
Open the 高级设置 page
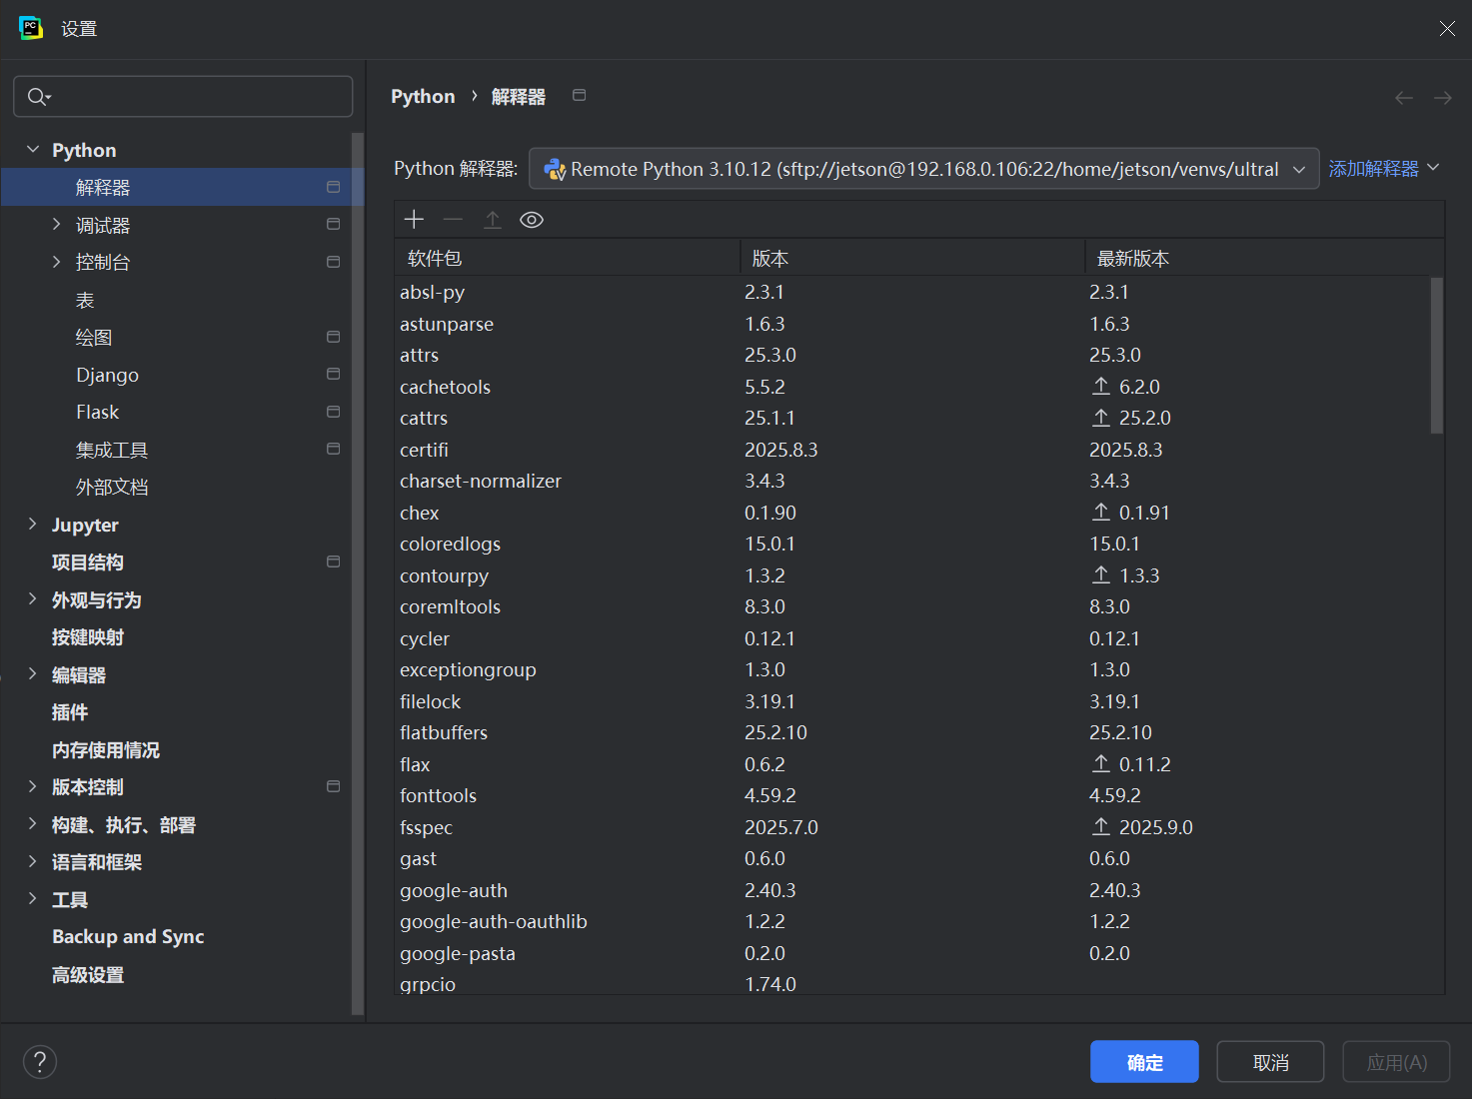(88, 974)
